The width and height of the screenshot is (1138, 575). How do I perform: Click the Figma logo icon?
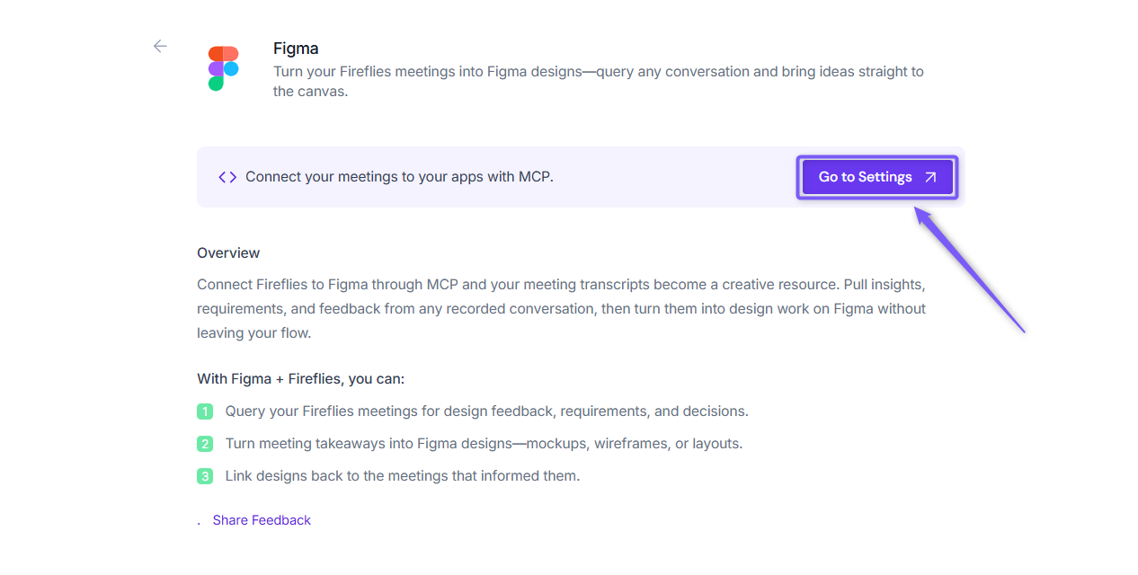tap(224, 69)
